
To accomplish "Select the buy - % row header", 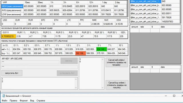I will 7,53.
